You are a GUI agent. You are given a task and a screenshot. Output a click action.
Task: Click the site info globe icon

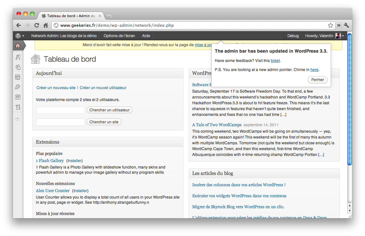[x=56, y=26]
